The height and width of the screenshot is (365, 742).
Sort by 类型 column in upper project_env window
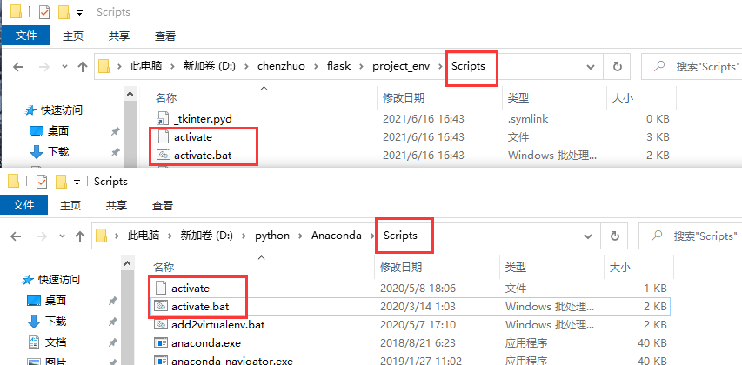[x=518, y=98]
